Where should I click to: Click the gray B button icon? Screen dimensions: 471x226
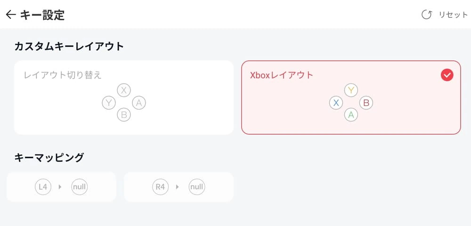coord(124,114)
